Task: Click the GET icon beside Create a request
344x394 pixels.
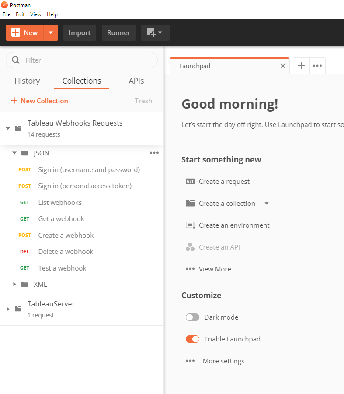Action: pyautogui.click(x=190, y=181)
